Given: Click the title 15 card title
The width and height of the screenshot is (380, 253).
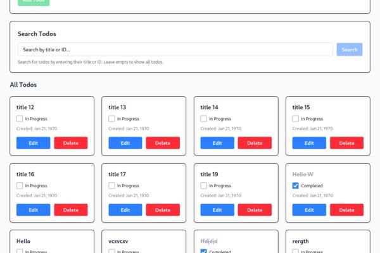Looking at the screenshot, I should tap(301, 108).
